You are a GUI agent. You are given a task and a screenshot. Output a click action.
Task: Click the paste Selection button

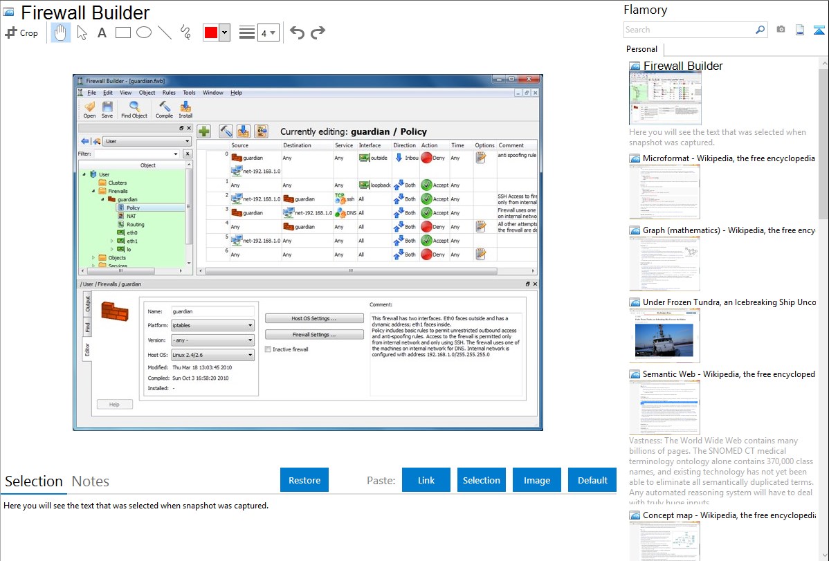(481, 480)
